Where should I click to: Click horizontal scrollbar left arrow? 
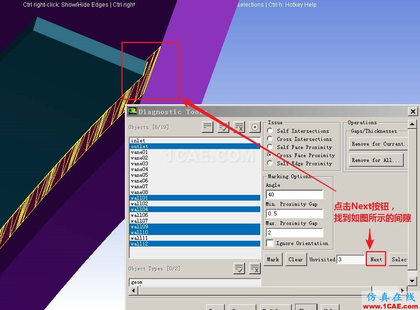[x=133, y=290]
